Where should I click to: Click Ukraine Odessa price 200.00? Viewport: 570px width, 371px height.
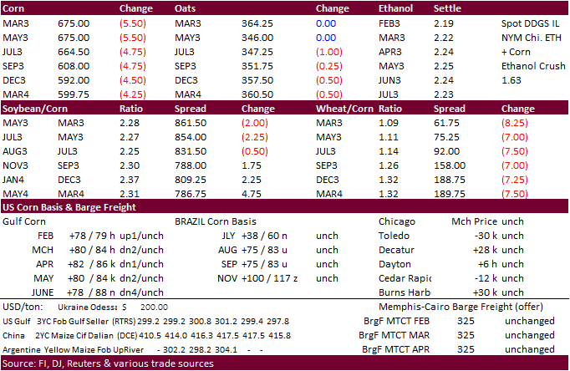(154, 307)
